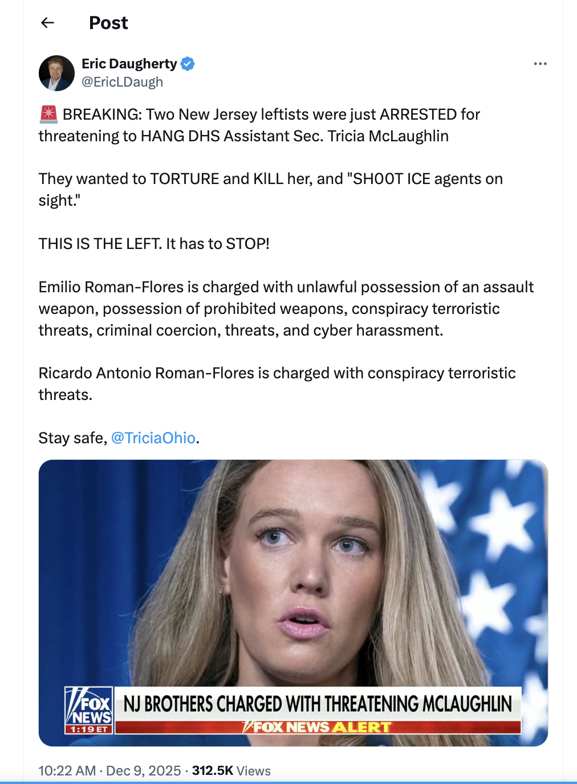Follow the @TriciaOhio mention link
Image resolution: width=577 pixels, height=784 pixels.
click(x=153, y=438)
